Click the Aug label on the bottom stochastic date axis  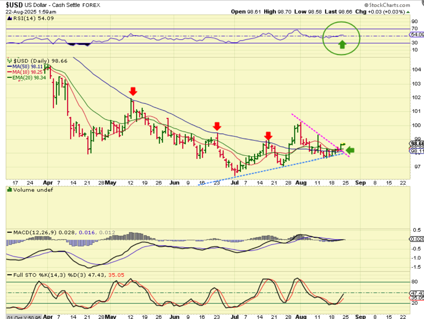click(x=301, y=317)
